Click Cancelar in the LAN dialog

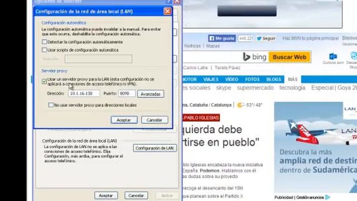(155, 120)
